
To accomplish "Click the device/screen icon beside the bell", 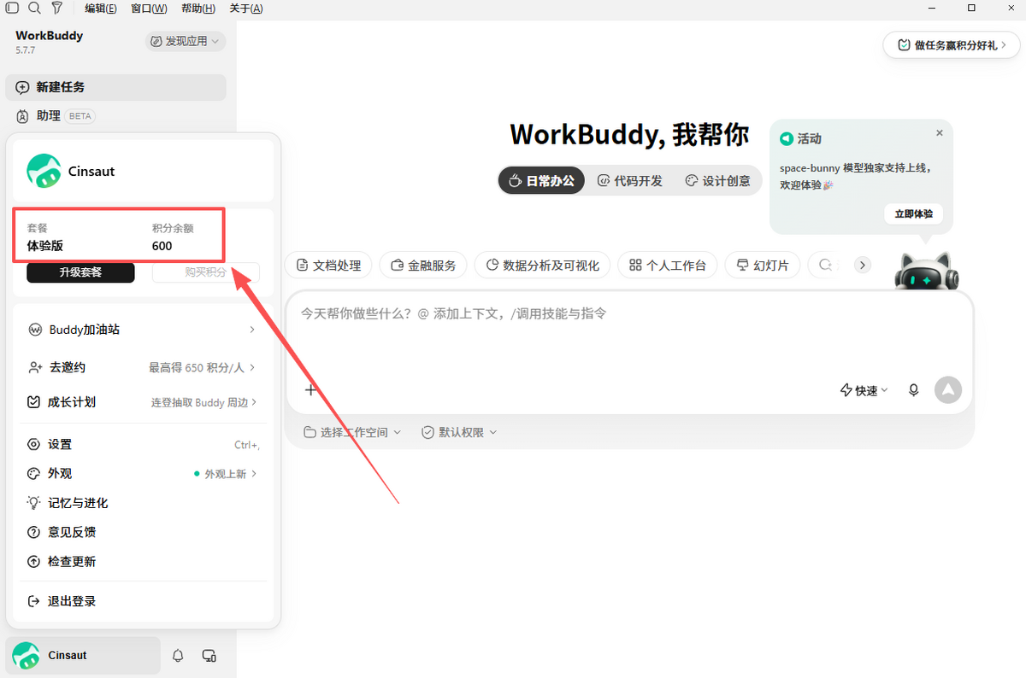I will point(209,656).
